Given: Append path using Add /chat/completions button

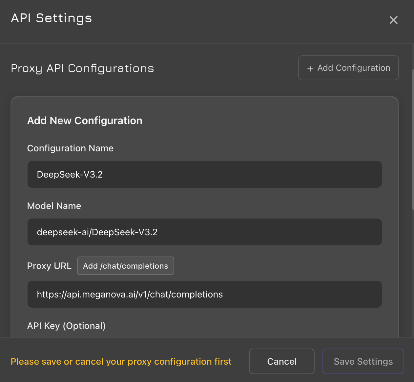Looking at the screenshot, I should coord(125,266).
